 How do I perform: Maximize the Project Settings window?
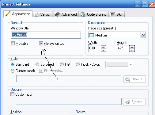145,4
